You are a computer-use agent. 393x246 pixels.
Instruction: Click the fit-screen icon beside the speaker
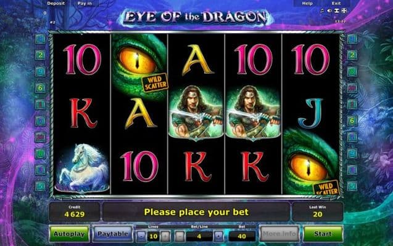[337, 10]
